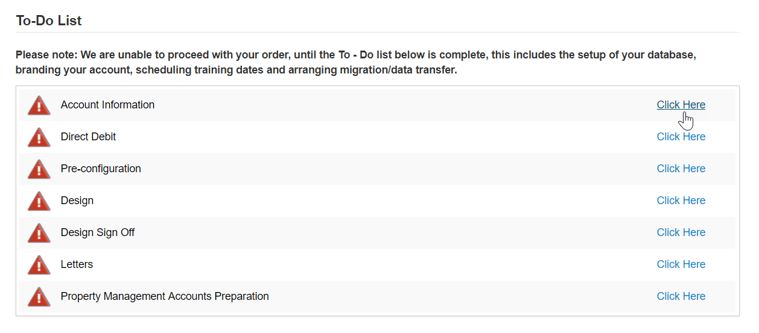Image resolution: width=759 pixels, height=333 pixels.
Task: Open the Account Information 'Click Here' link
Action: [x=681, y=105]
